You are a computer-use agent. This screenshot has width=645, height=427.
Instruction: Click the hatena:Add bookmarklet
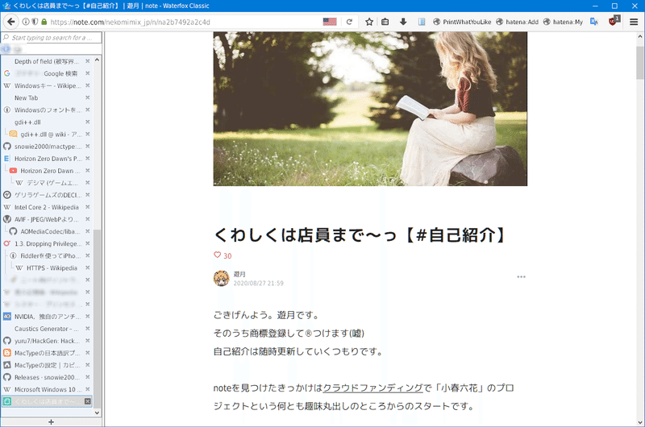click(517, 22)
